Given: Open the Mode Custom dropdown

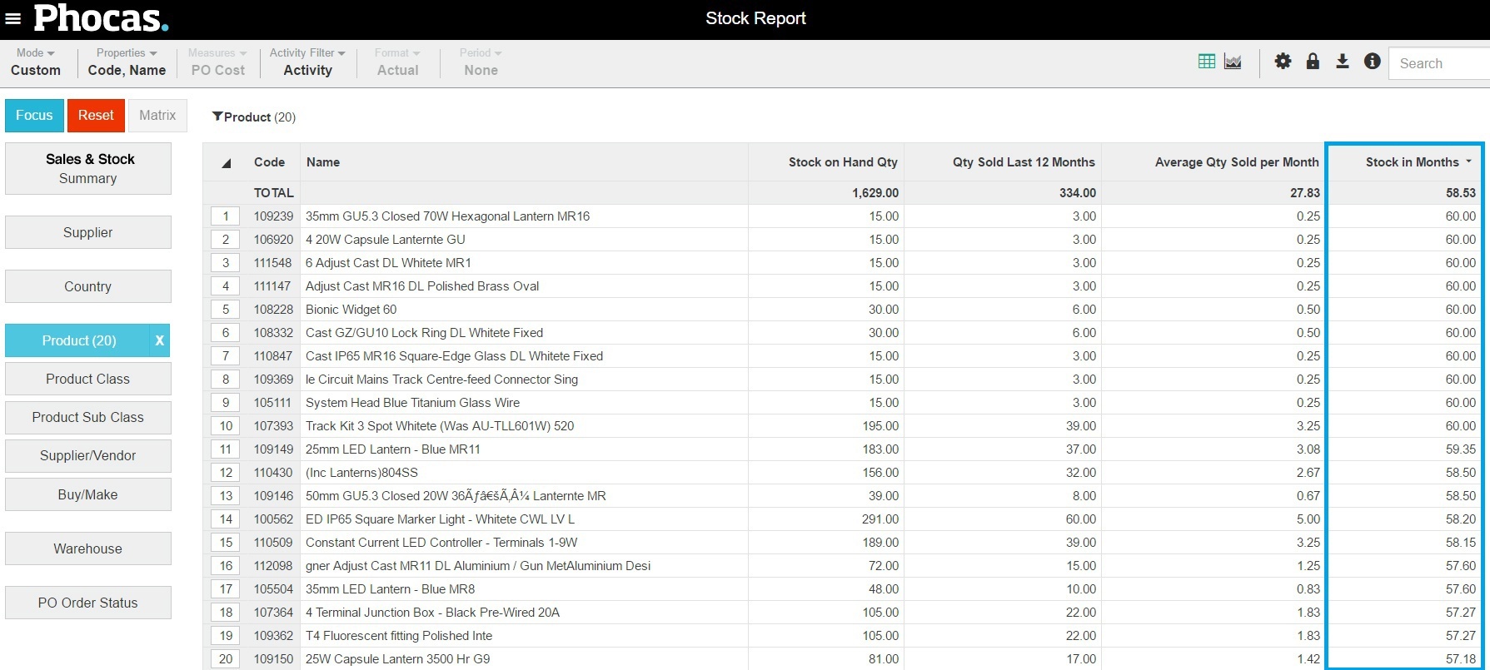Looking at the screenshot, I should pyautogui.click(x=36, y=62).
